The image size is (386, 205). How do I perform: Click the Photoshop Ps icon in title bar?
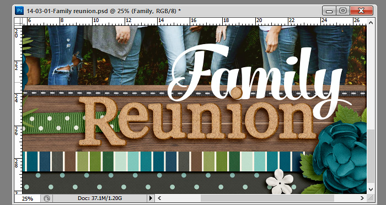point(19,10)
